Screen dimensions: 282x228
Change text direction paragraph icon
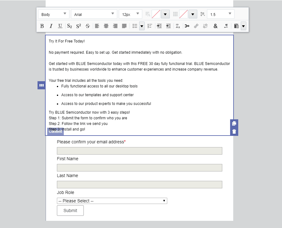pyautogui.click(x=226, y=26)
